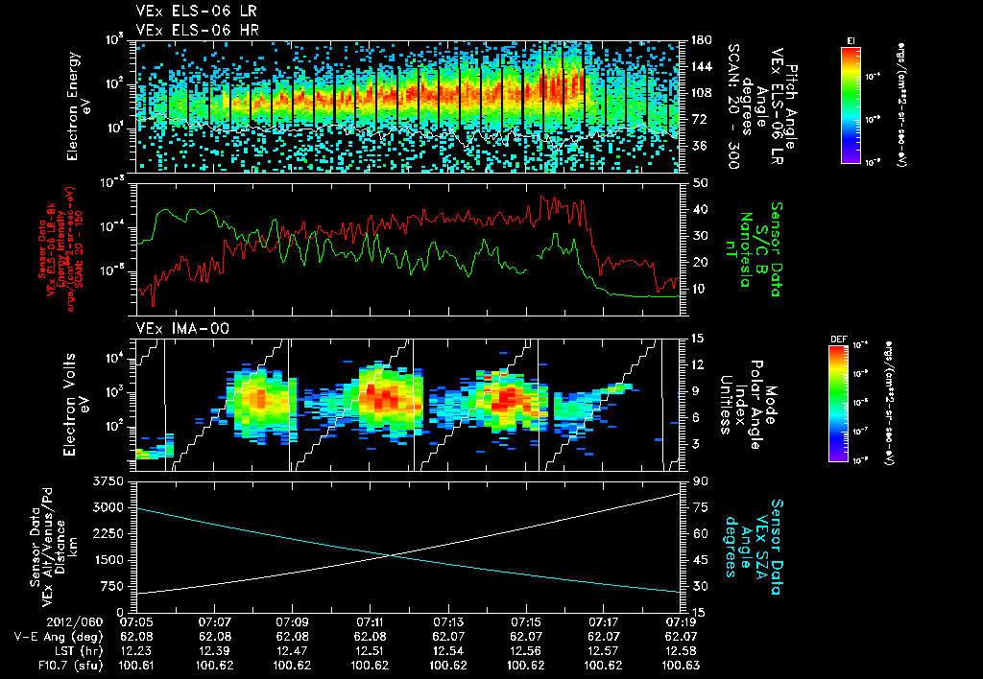Click the LST value 12.51

click(370, 651)
